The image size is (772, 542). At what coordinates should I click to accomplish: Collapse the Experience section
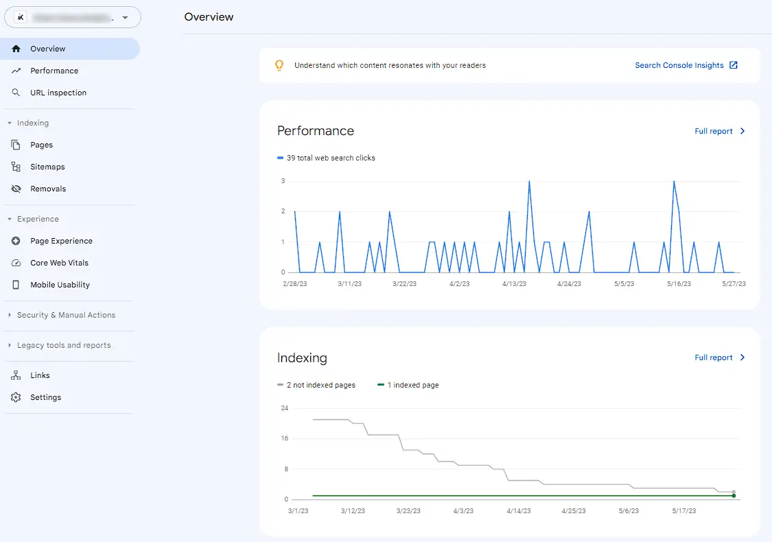10,219
